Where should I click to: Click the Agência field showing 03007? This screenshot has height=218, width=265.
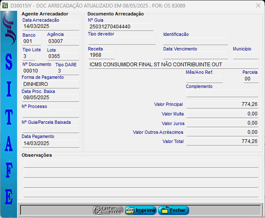pos(63,41)
